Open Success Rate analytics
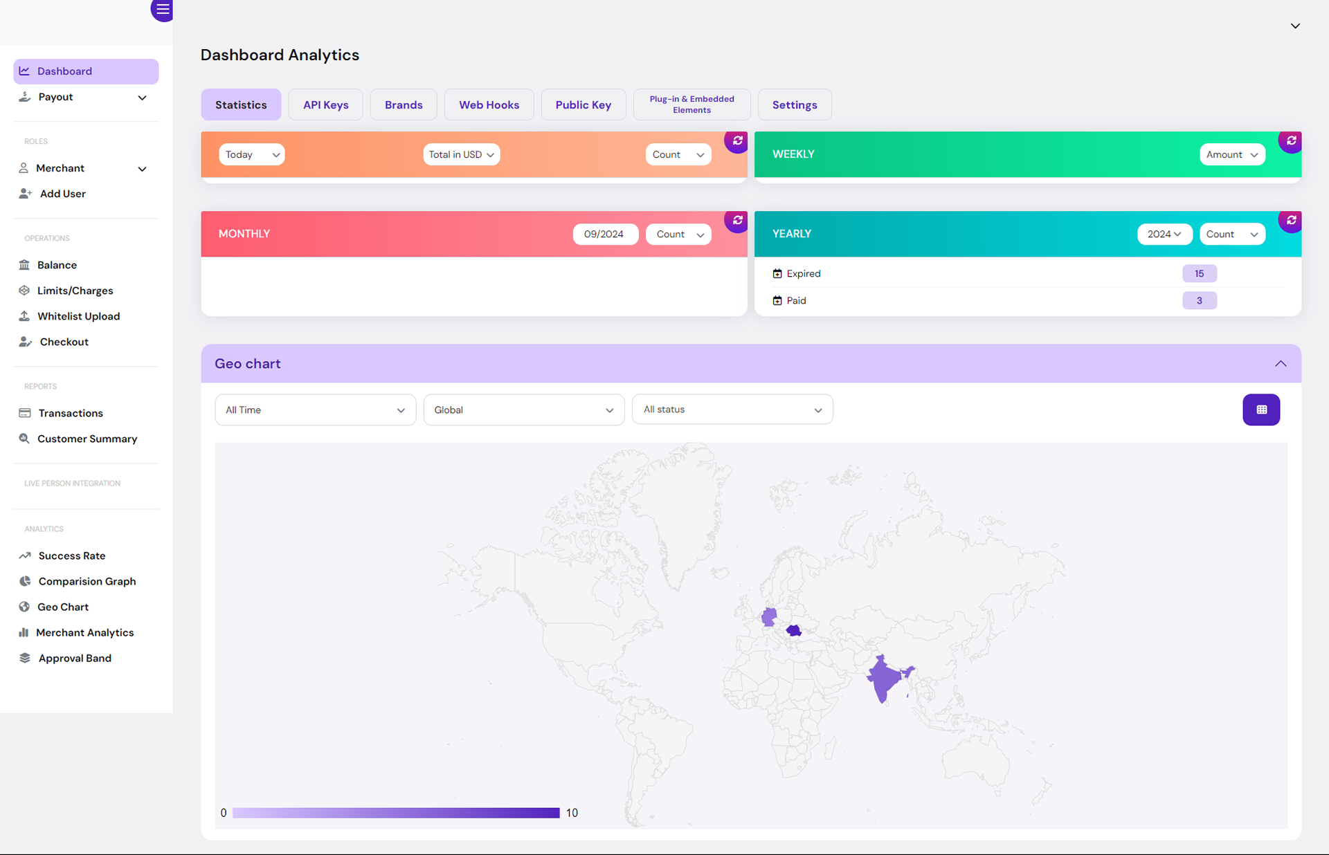 pos(72,555)
